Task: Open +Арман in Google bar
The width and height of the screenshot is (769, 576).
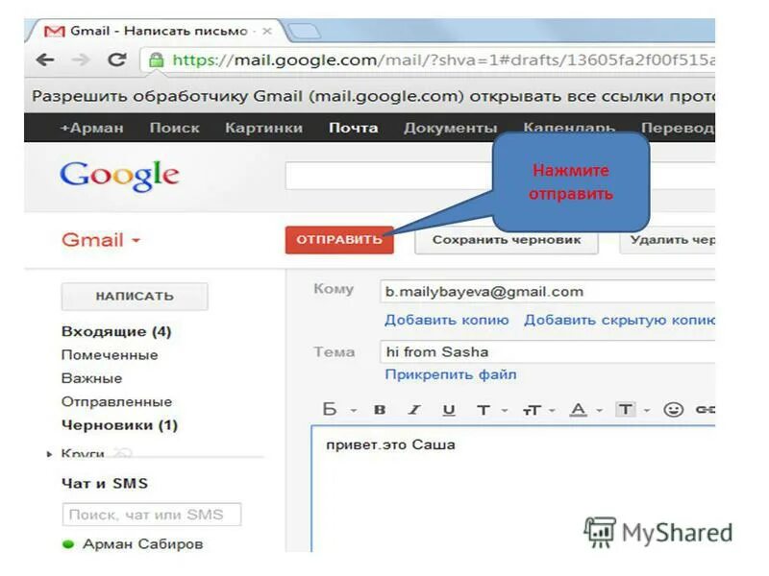Action: 91,128
